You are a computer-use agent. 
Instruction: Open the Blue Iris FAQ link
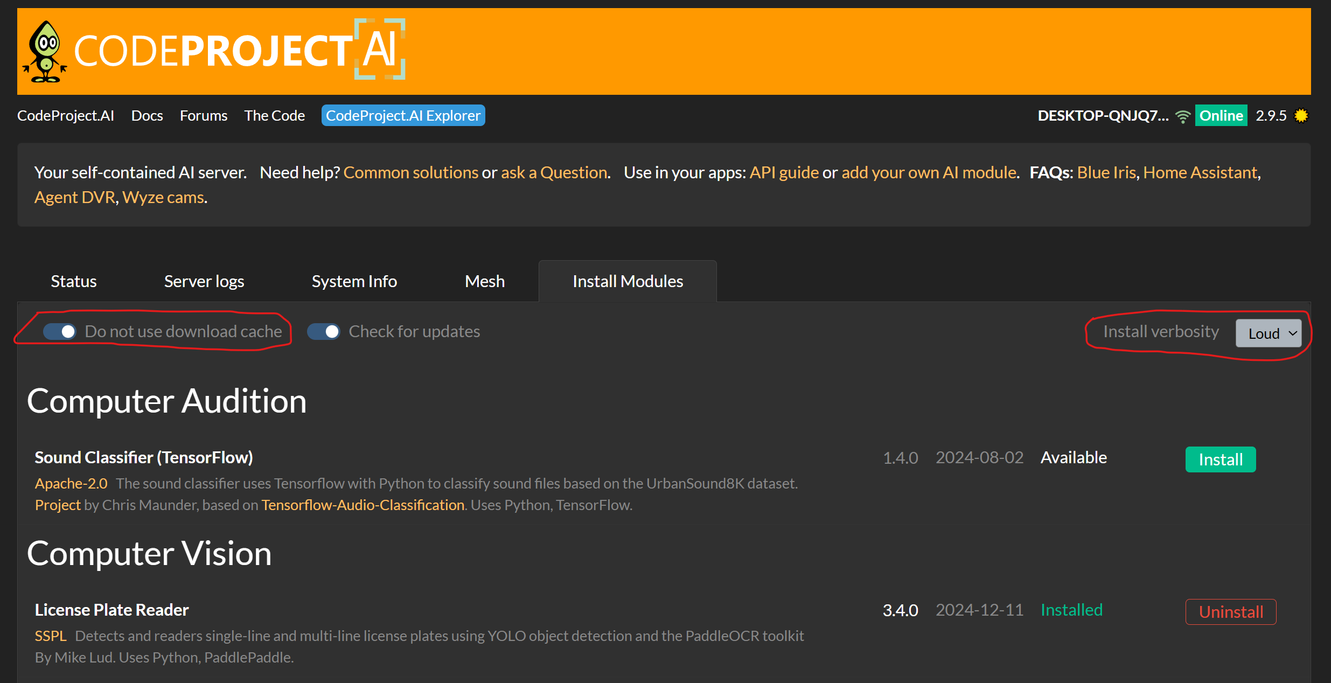point(1106,172)
